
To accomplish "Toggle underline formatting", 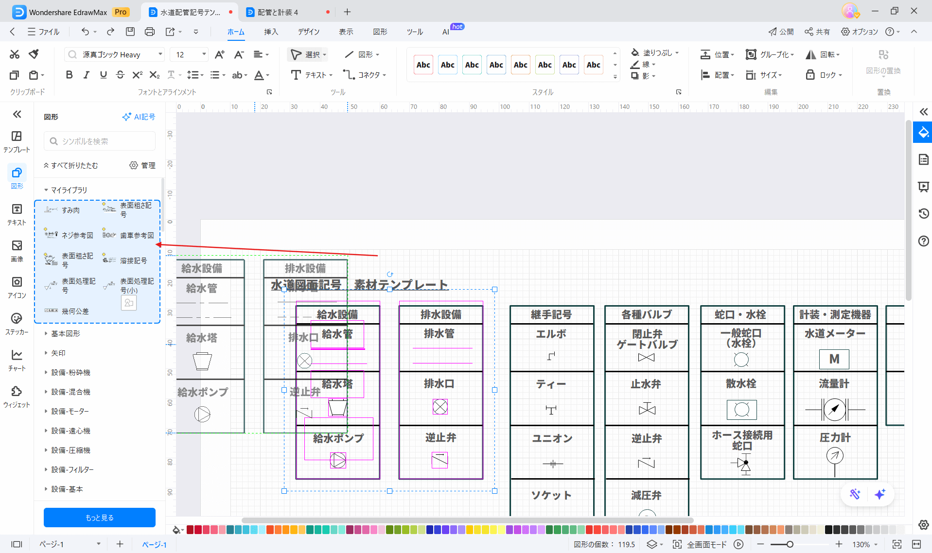I will pos(103,75).
